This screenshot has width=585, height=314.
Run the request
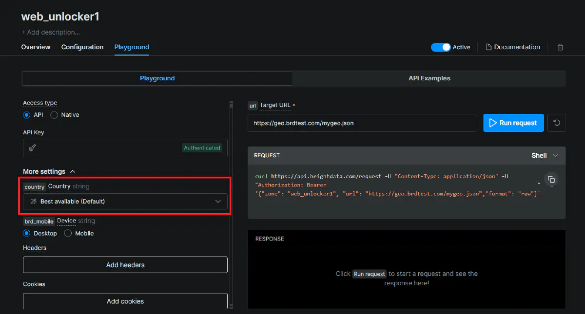(x=513, y=123)
